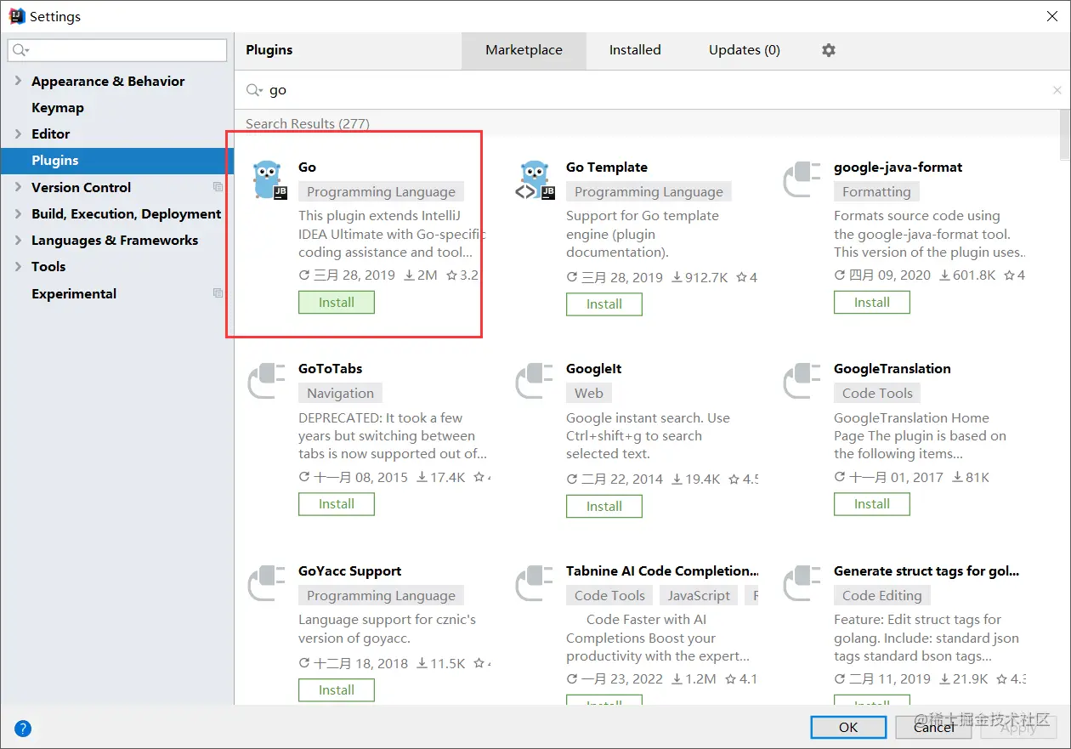
Task: Click the settings search input field
Action: 117,51
